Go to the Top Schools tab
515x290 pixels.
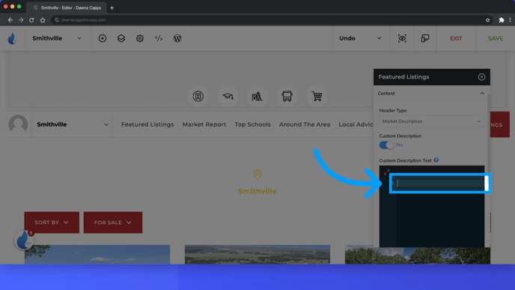point(252,124)
